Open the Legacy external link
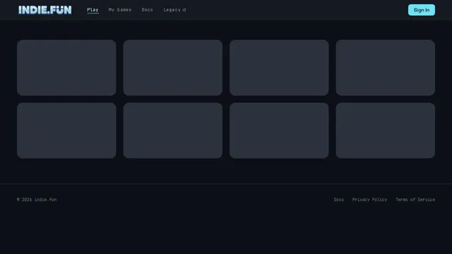The image size is (452, 254). coord(174,10)
